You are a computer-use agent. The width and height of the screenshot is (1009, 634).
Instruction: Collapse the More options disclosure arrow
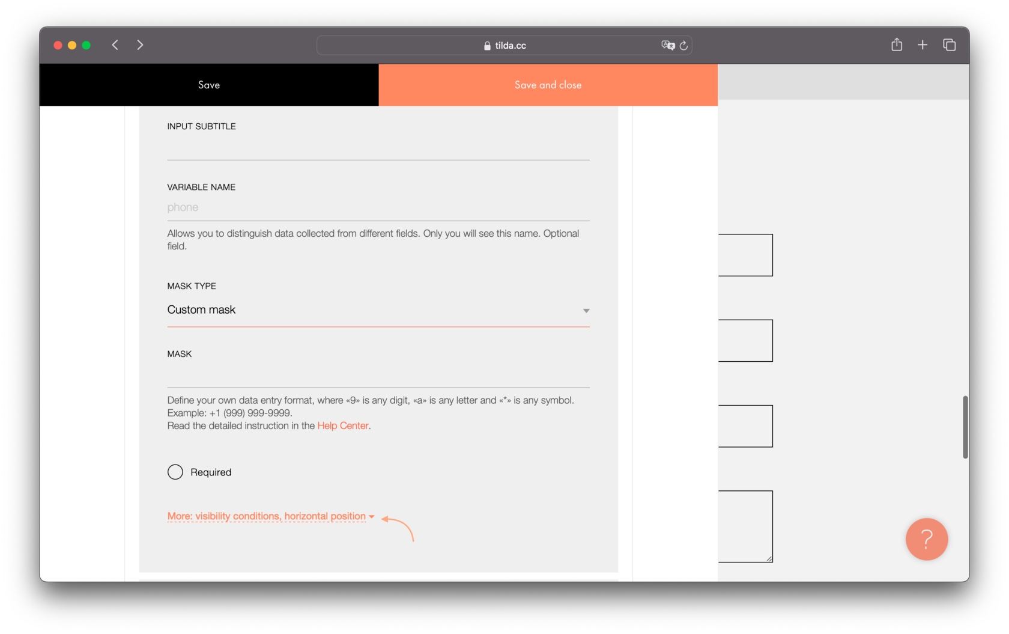click(372, 516)
